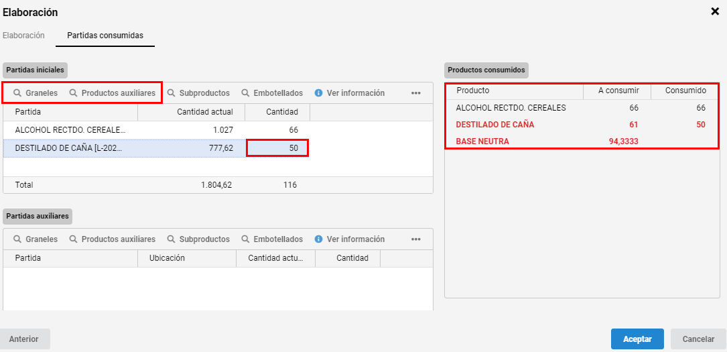Search Embotellados in Partidas iniciales
Image resolution: width=727 pixels, height=352 pixels.
pyautogui.click(x=272, y=93)
